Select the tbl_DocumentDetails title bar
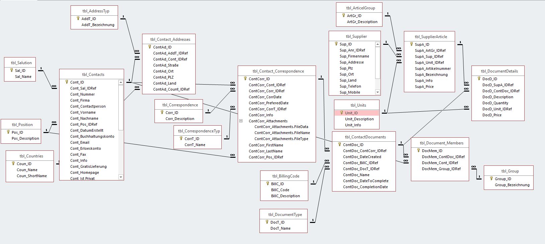The height and width of the screenshot is (244, 545). [498, 71]
